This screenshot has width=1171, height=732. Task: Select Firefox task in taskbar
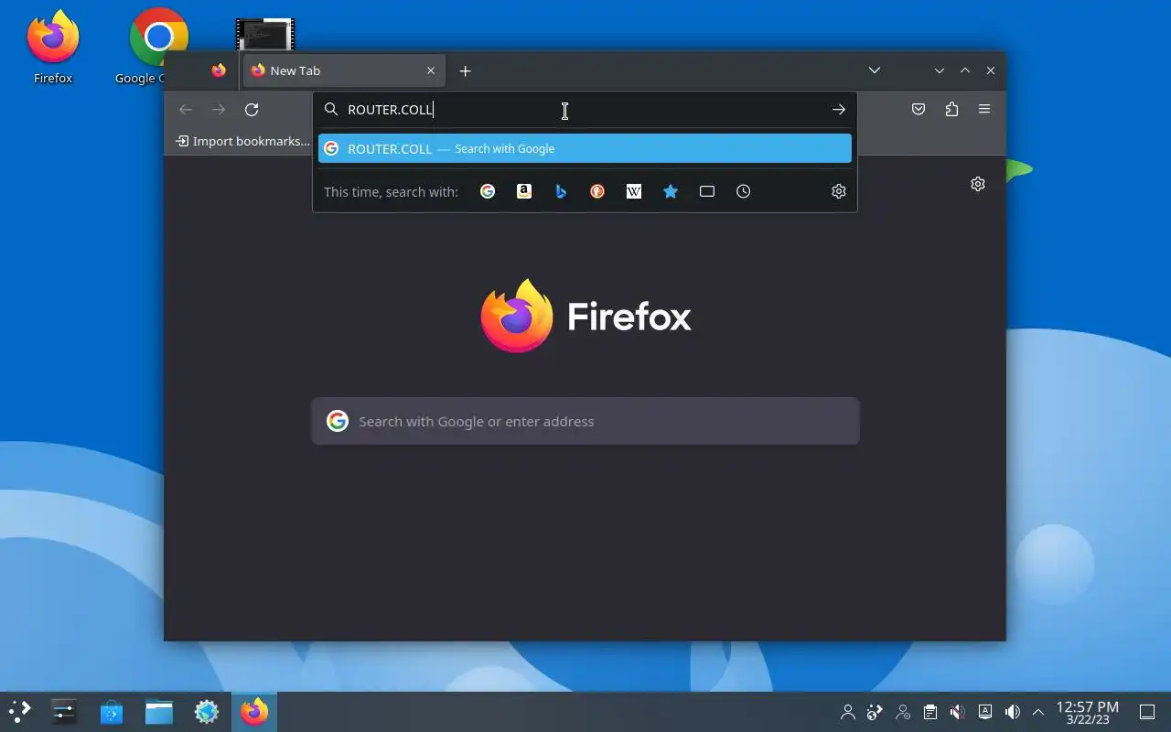[254, 712]
